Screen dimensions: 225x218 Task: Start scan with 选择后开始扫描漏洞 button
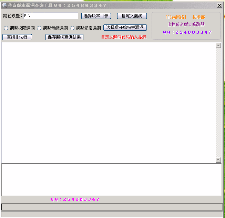125,28
